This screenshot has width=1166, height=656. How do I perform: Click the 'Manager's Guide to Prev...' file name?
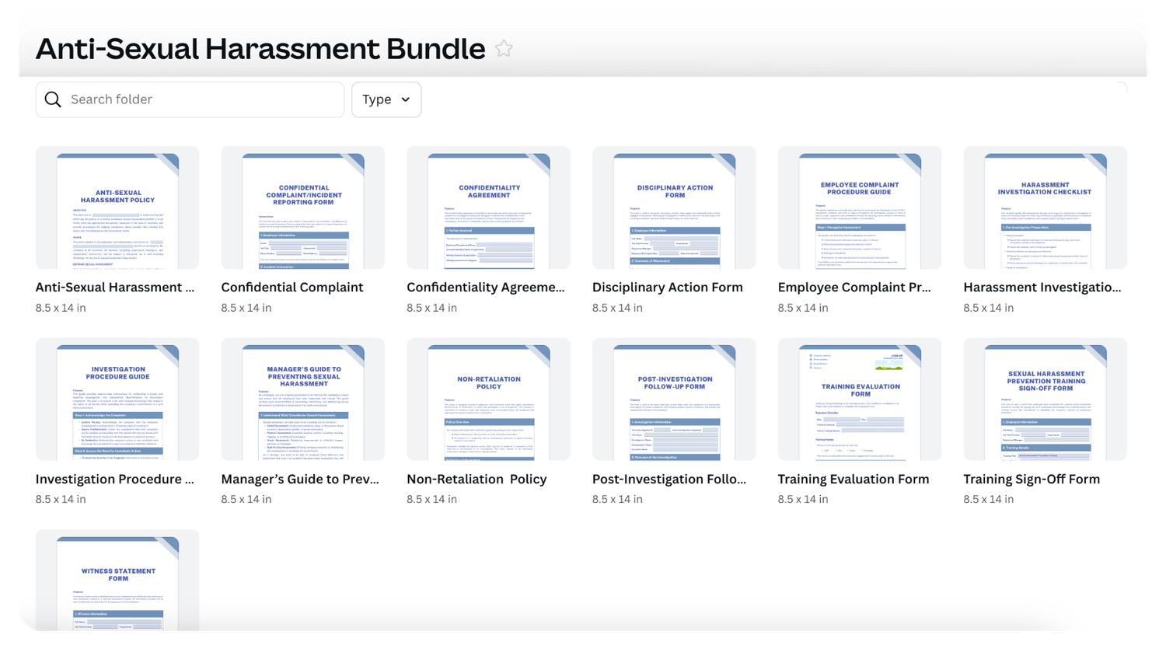[x=300, y=480]
